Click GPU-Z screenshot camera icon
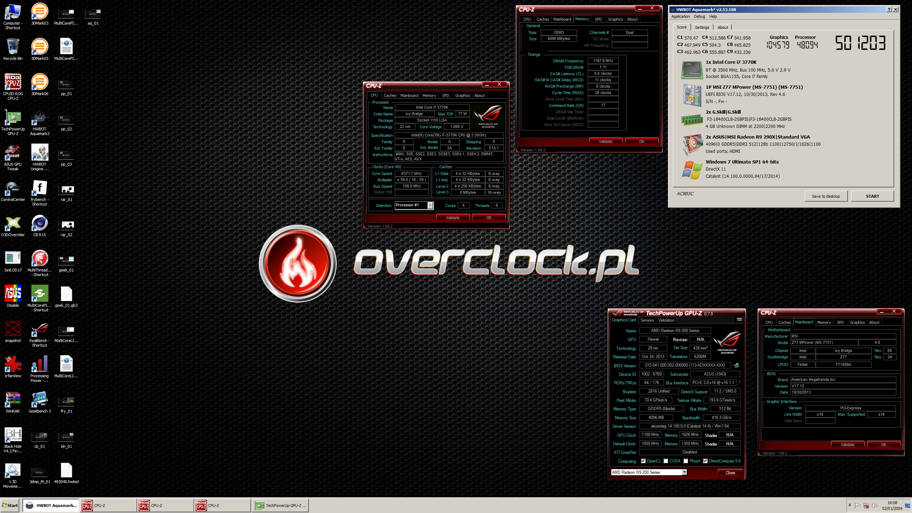912x513 pixels. [740, 320]
